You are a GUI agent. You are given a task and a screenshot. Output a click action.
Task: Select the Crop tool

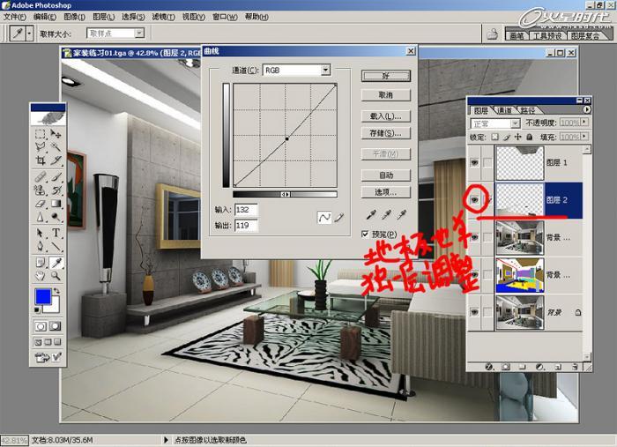coord(41,160)
